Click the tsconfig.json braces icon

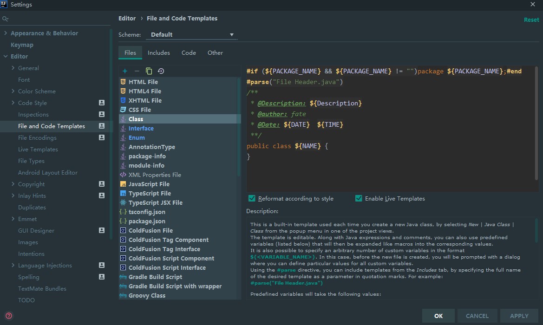[123, 212]
